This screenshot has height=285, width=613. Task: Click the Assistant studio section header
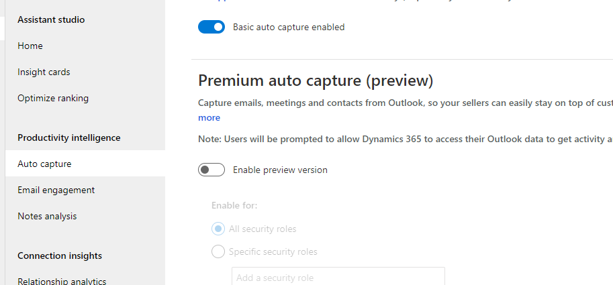[x=51, y=19]
